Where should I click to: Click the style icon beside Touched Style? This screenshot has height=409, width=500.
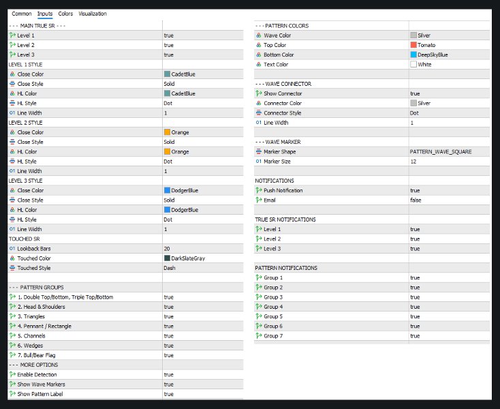[12, 268]
